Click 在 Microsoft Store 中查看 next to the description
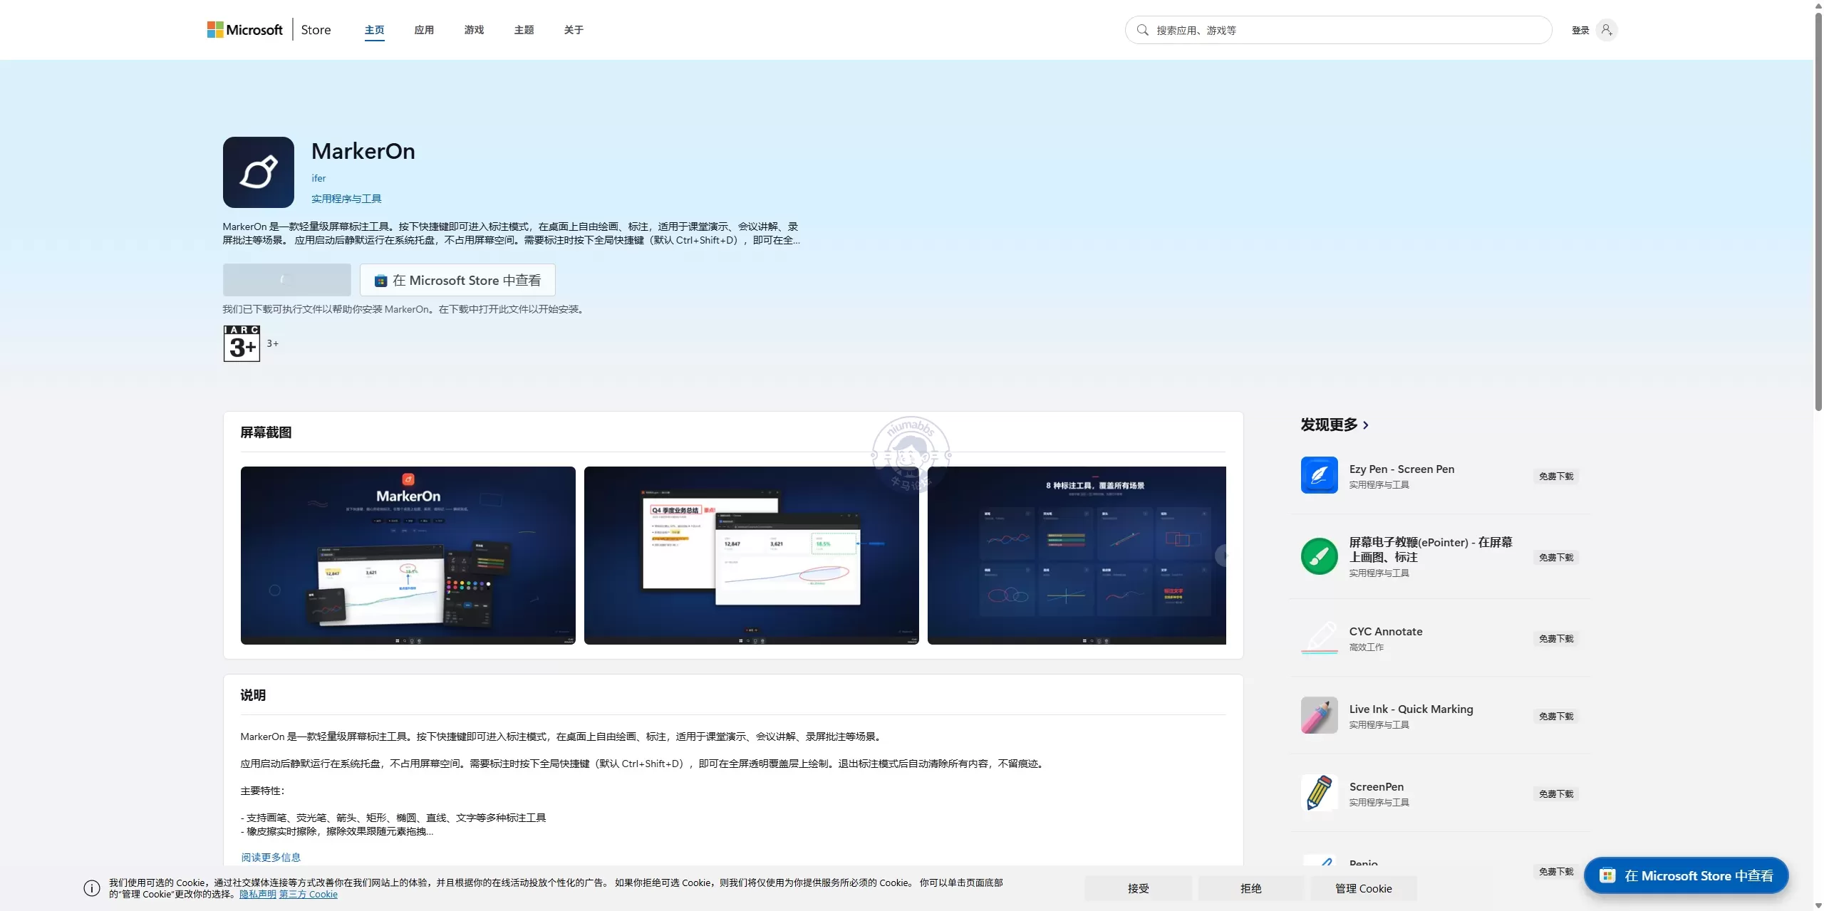Image resolution: width=1824 pixels, height=911 pixels. [457, 280]
